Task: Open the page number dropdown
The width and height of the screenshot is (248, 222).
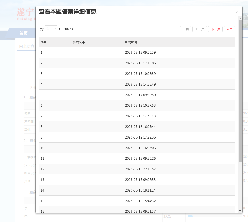Action: [x=51, y=29]
